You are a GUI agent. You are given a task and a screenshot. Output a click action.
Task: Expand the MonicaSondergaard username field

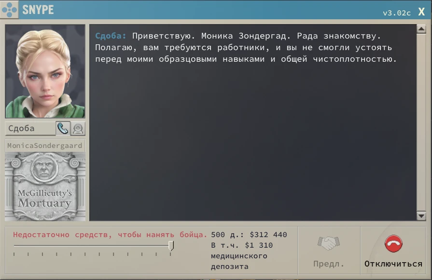pos(45,146)
